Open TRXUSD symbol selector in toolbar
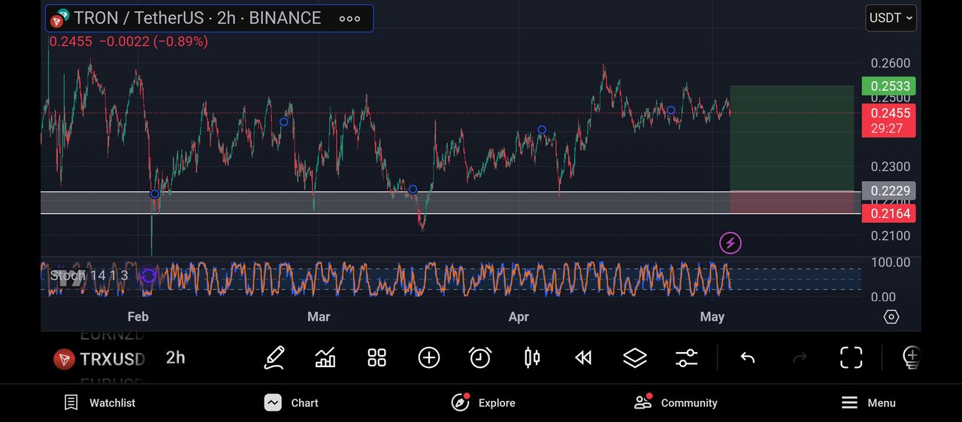 pyautogui.click(x=112, y=359)
